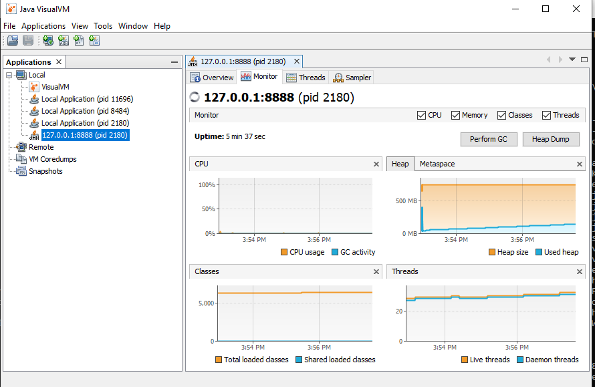
Task: Click the Heap size legend swatch
Action: [x=492, y=252]
